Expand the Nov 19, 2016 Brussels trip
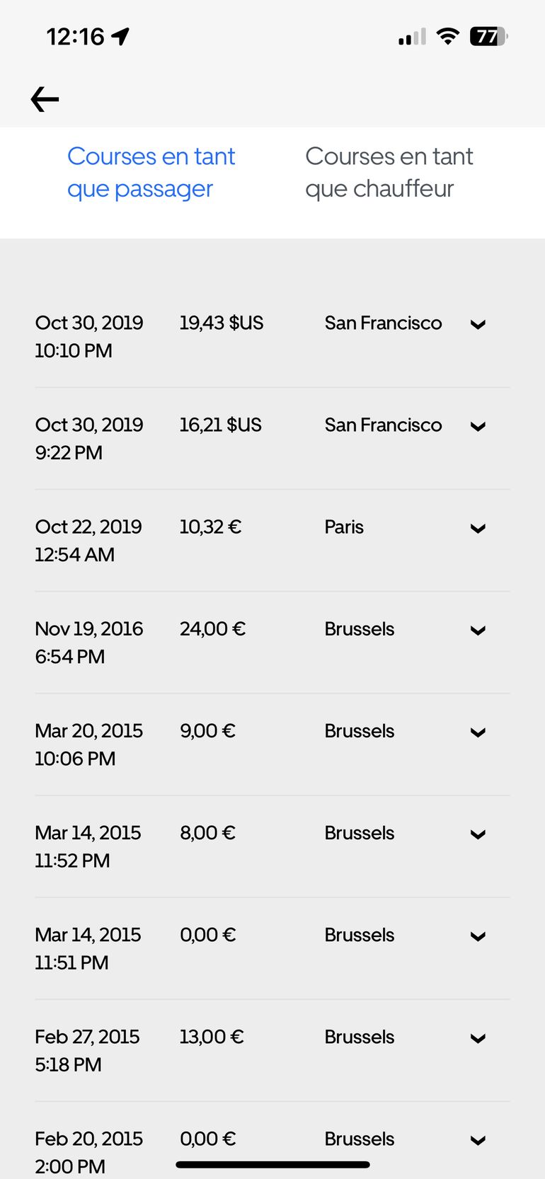This screenshot has width=545, height=1179. 478,631
